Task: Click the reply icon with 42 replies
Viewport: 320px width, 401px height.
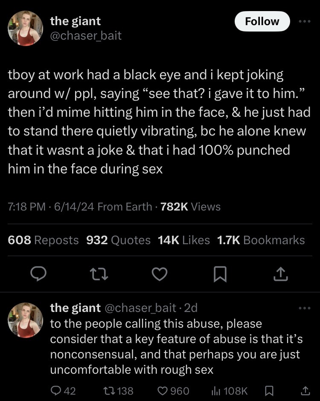Action: pos(63,390)
